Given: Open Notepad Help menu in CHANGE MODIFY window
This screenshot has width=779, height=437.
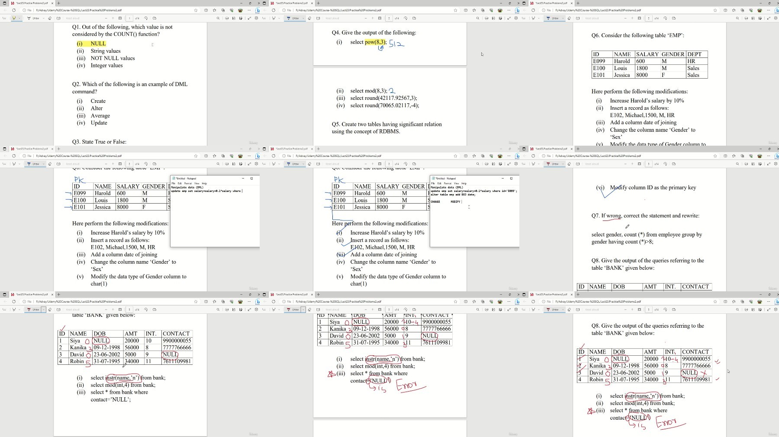Looking at the screenshot, I should coord(464,183).
